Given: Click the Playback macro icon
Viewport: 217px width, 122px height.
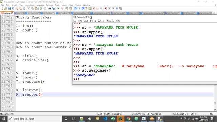Looking at the screenshot, I should (113, 8).
